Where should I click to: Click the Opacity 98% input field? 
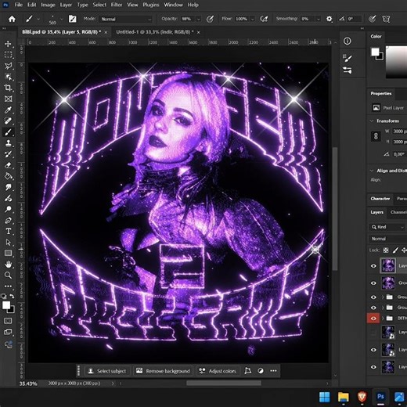[x=187, y=19]
